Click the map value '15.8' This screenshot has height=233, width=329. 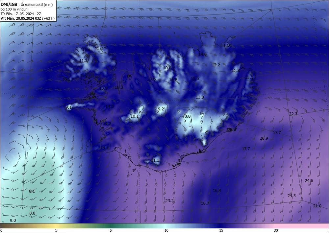[173, 80]
